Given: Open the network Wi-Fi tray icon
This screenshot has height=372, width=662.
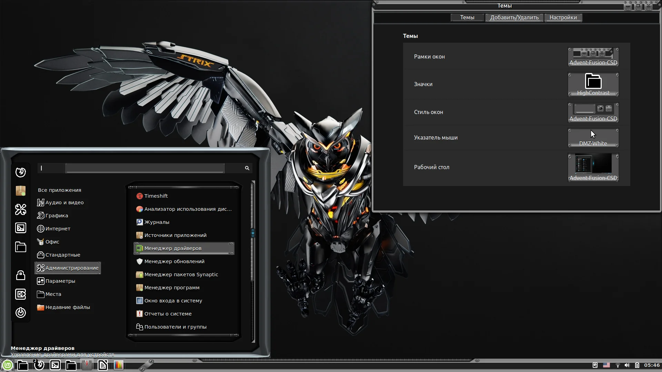Looking at the screenshot, I should coord(618,365).
